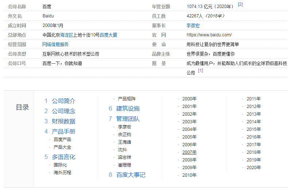
Task: Open reference [1] after 公司
Action: click(x=201, y=71)
